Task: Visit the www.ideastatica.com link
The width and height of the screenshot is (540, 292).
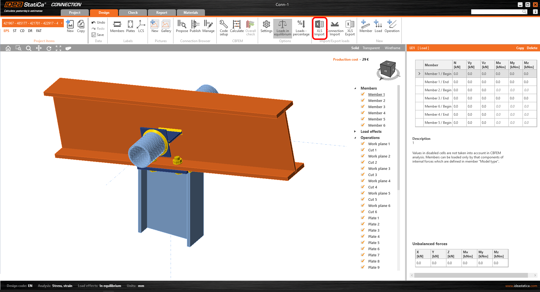Action: click(x=521, y=286)
